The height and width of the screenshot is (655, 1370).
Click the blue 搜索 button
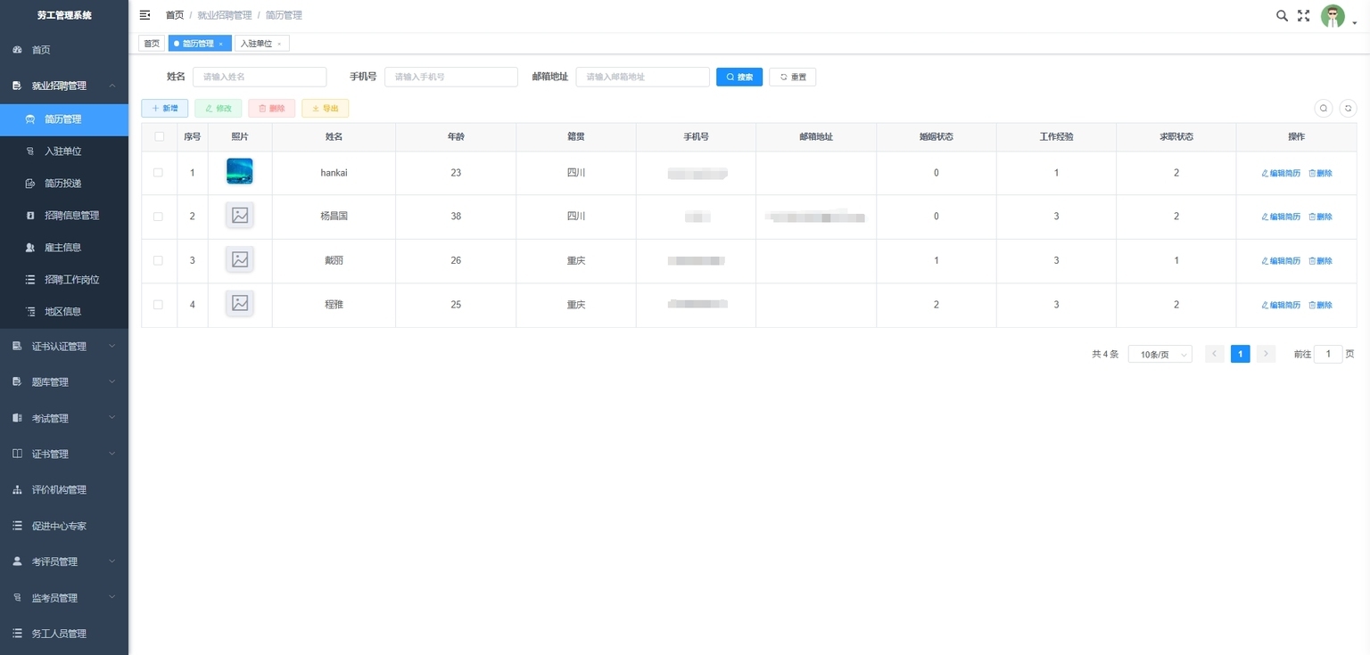(739, 78)
